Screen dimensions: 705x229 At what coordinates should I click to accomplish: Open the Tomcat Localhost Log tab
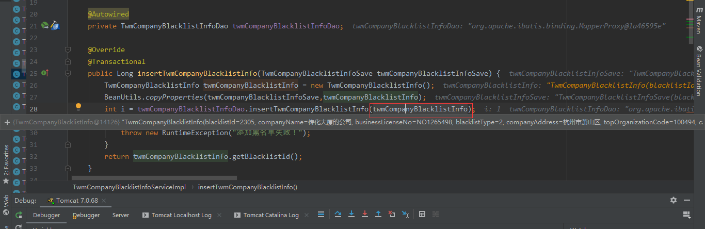point(177,215)
